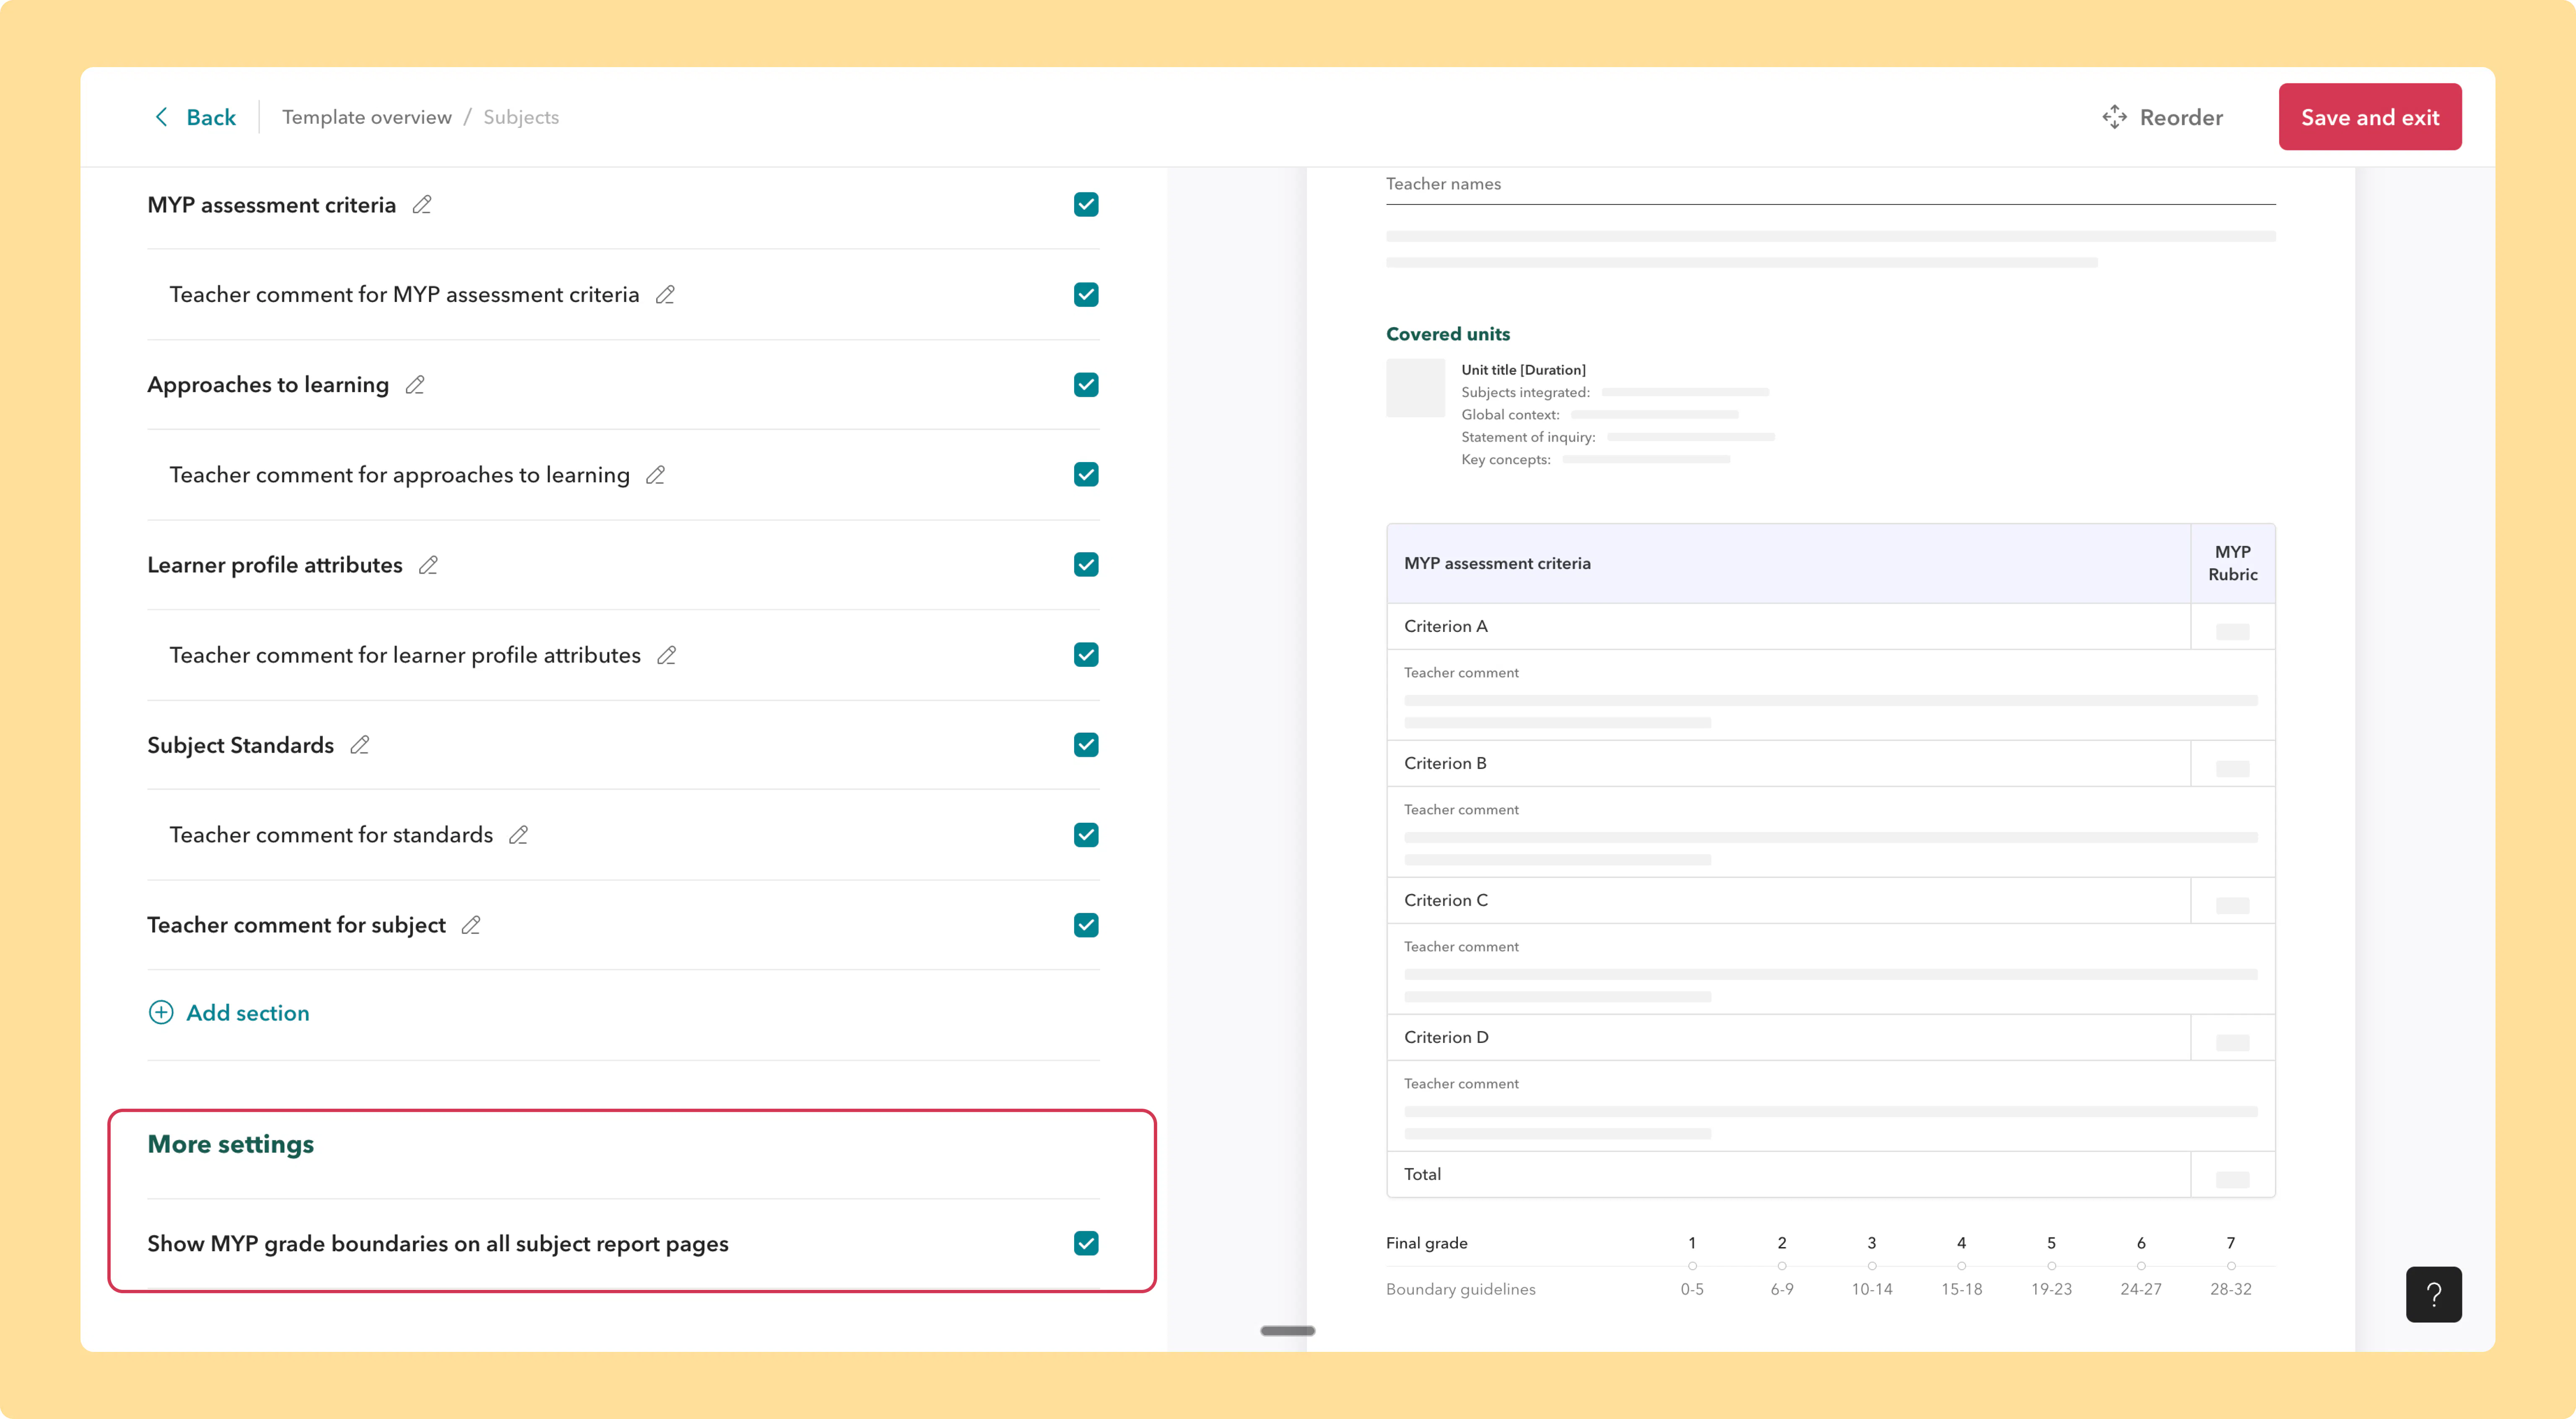The image size is (2576, 1419).
Task: Click the 28-32 boundary value
Action: pos(2231,1289)
